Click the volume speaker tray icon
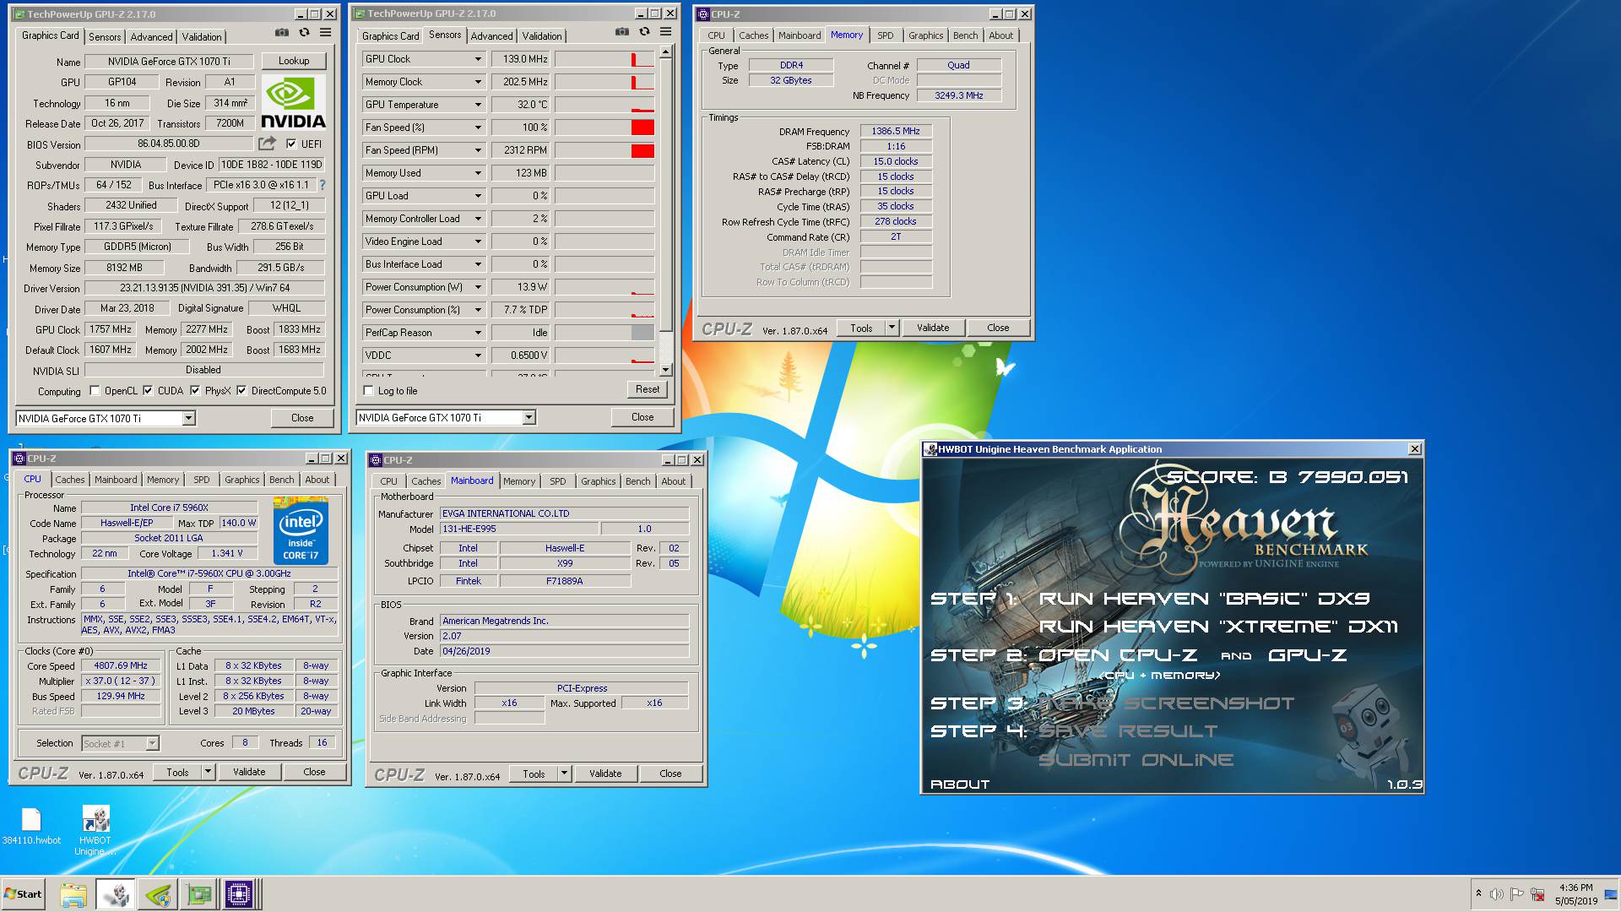Image resolution: width=1621 pixels, height=912 pixels. click(x=1497, y=894)
